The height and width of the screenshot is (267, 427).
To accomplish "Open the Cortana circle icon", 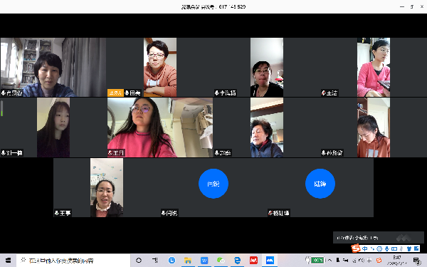I will (139, 261).
